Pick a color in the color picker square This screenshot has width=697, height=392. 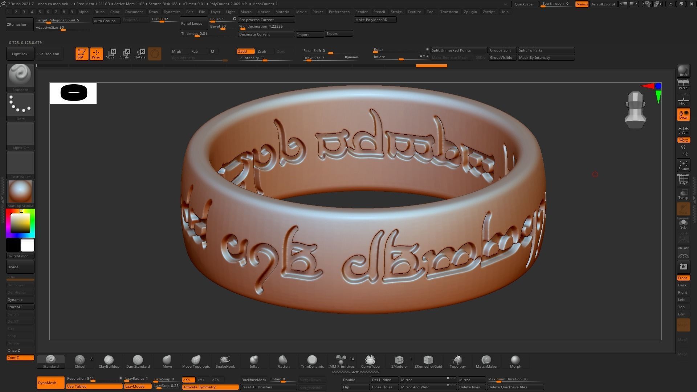coord(20,223)
